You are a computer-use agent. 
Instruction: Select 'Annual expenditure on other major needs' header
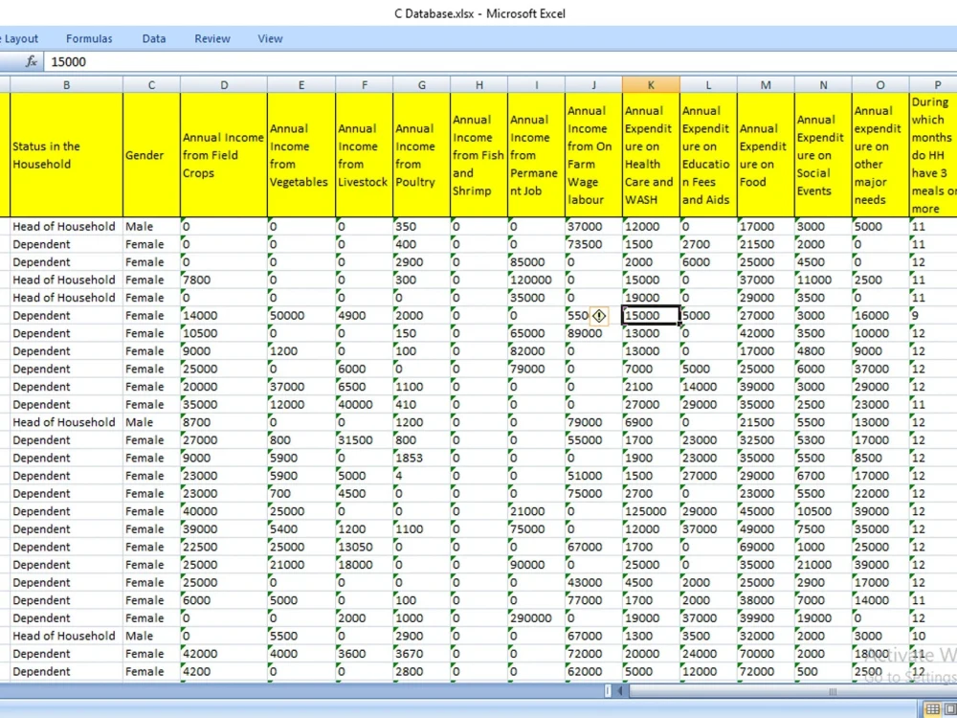coord(880,155)
